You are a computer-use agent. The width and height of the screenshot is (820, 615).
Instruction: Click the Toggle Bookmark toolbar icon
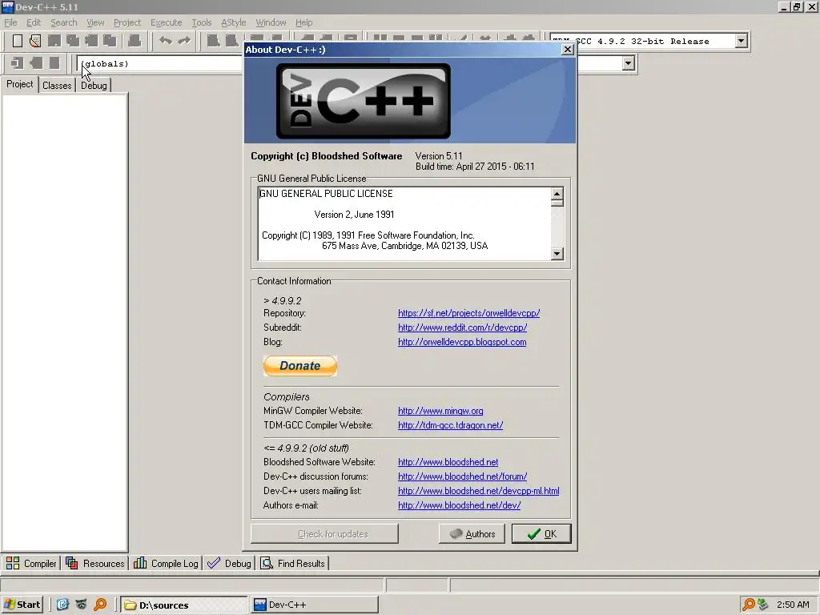click(x=36, y=63)
